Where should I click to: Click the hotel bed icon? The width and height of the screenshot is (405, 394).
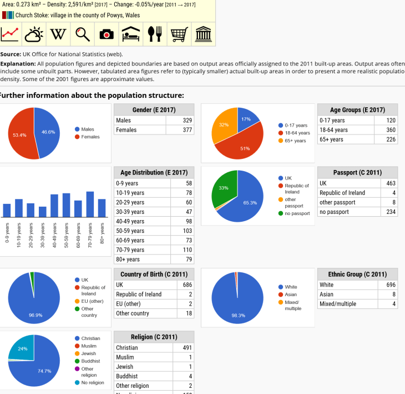(x=131, y=34)
